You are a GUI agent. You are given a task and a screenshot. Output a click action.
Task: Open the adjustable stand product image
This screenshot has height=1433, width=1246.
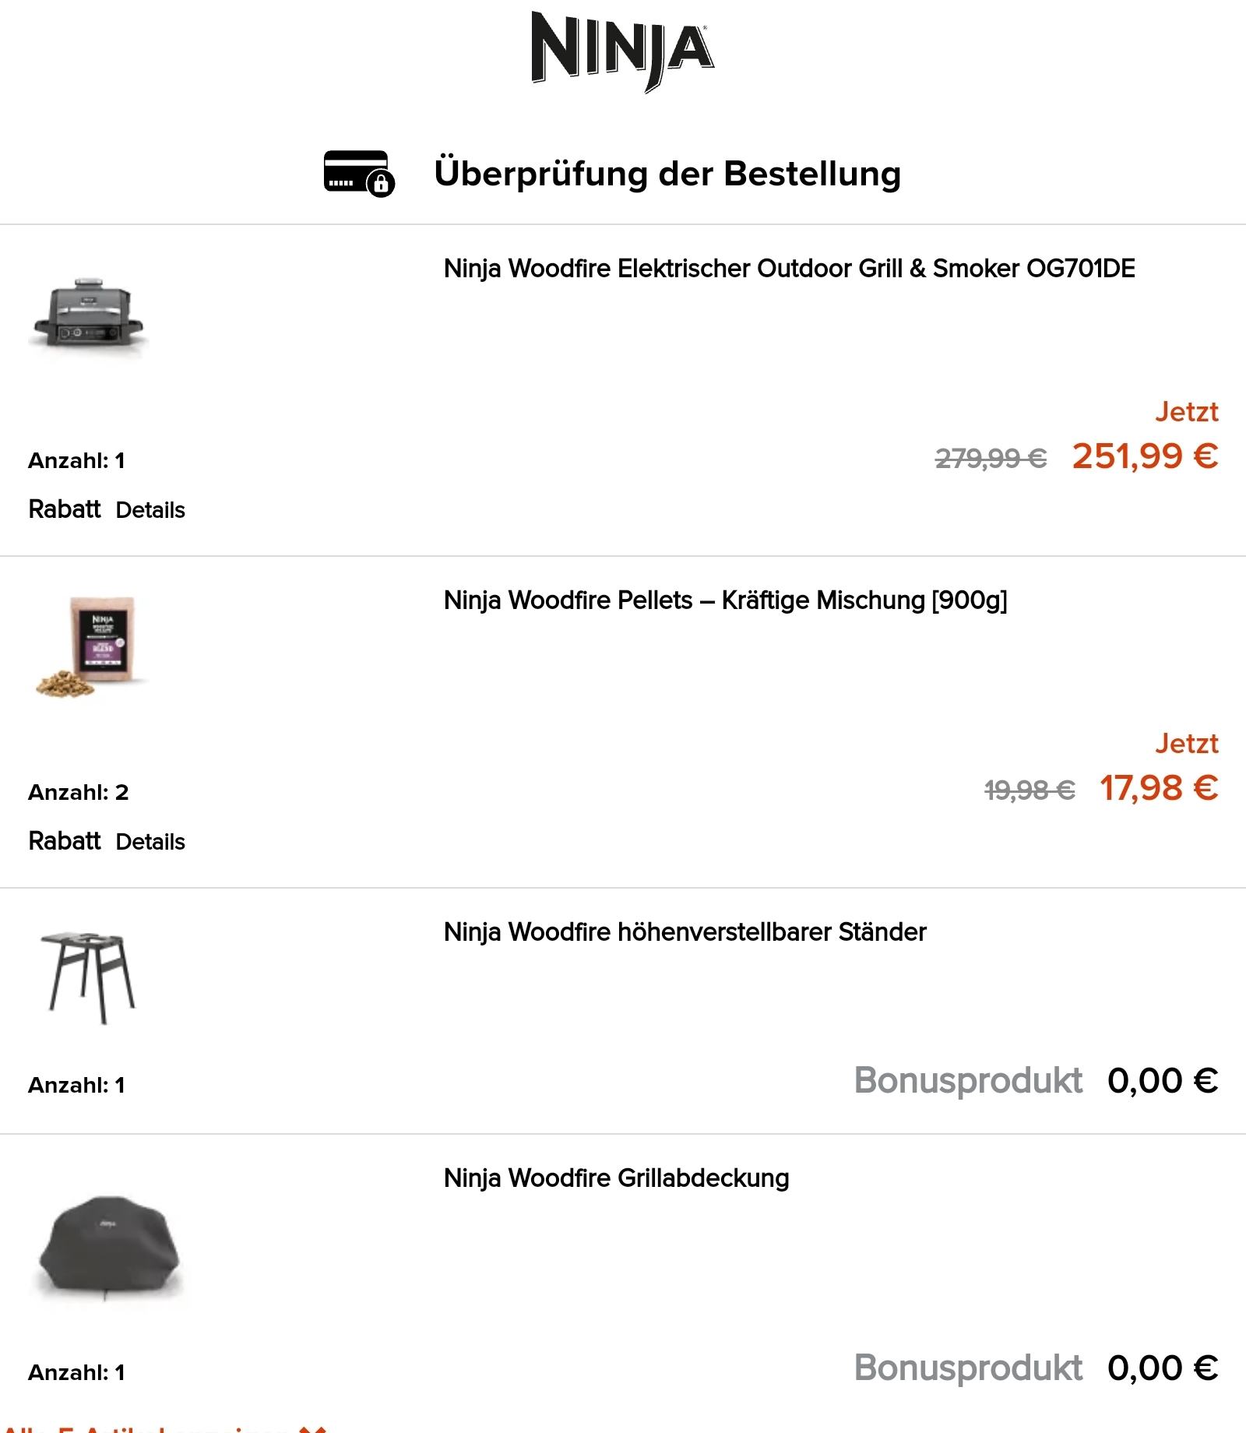click(x=87, y=977)
